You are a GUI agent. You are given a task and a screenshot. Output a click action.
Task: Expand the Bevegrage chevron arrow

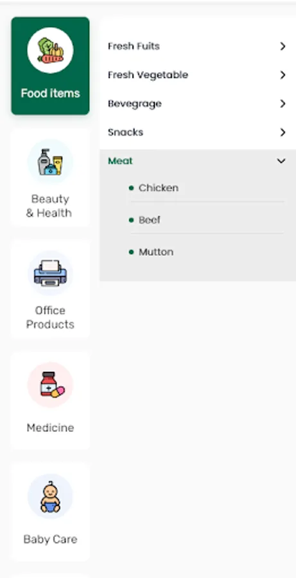(283, 104)
